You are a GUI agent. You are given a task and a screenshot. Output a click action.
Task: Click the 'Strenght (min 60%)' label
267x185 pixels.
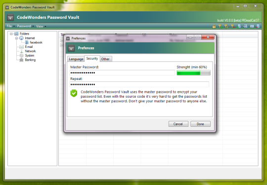[x=192, y=67]
